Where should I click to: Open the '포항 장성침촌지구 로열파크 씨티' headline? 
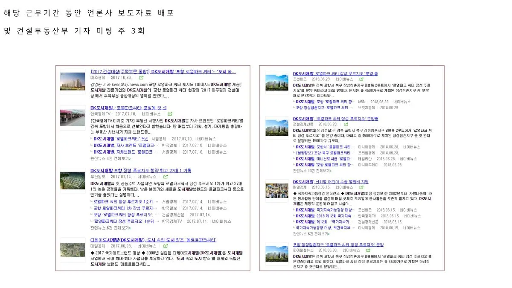[x=338, y=244]
